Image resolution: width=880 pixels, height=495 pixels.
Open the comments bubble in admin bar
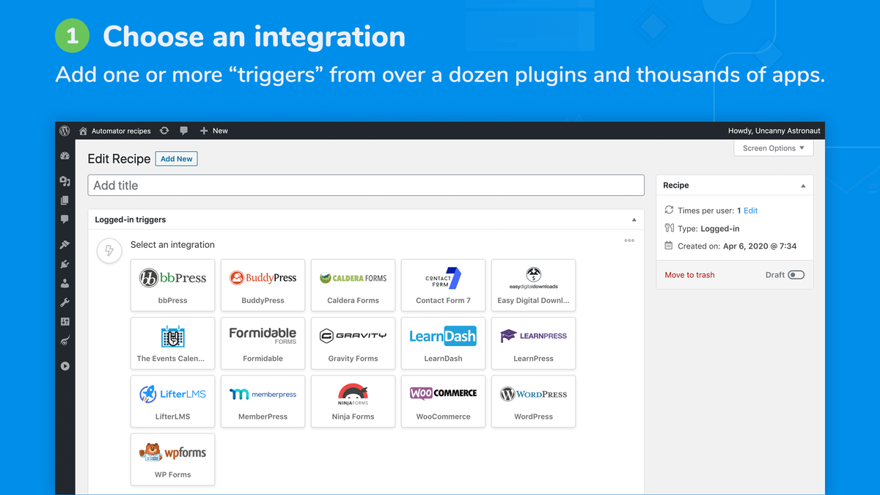coord(183,131)
